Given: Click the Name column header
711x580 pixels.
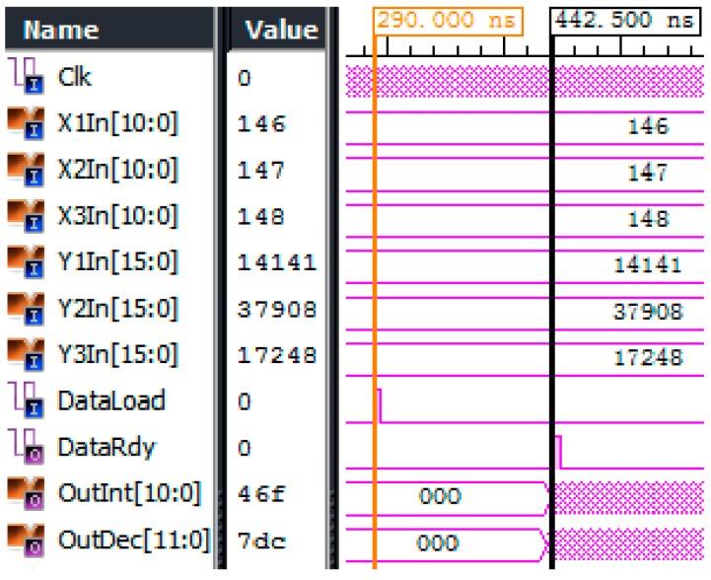Looking at the screenshot, I should (108, 30).
